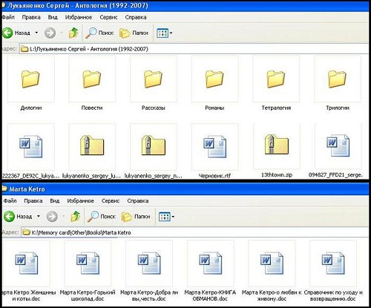Image resolution: width=371 pixels, height=308 pixels.
Task: Select Марта Кетро Женщины и коты.doc icon
Action: 27,263
